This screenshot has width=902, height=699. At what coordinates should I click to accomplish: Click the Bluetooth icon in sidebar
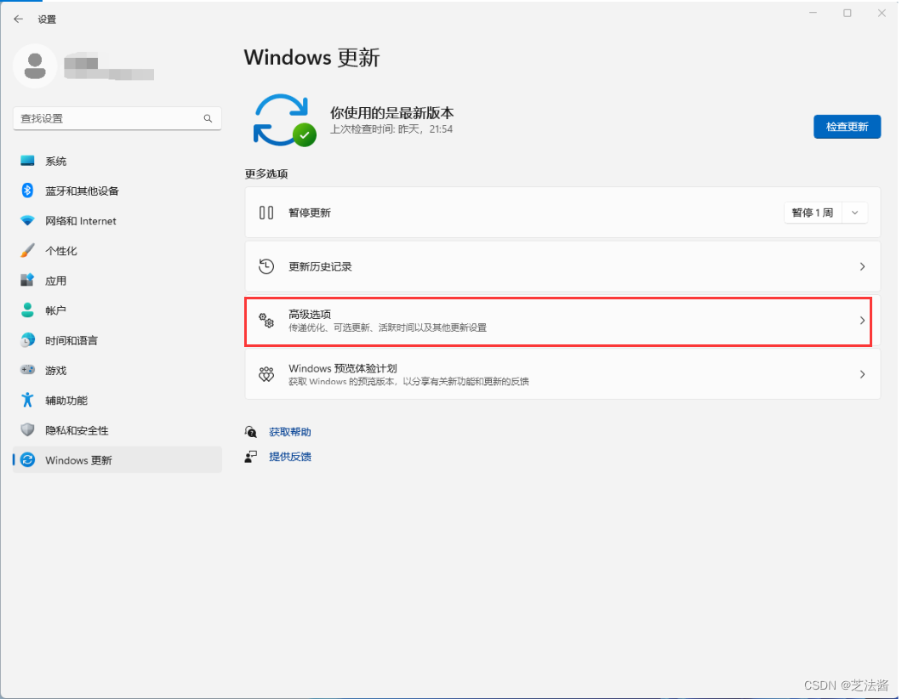point(27,190)
